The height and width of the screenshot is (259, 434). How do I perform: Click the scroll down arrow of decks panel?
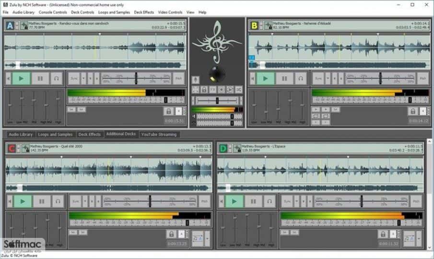429,247
